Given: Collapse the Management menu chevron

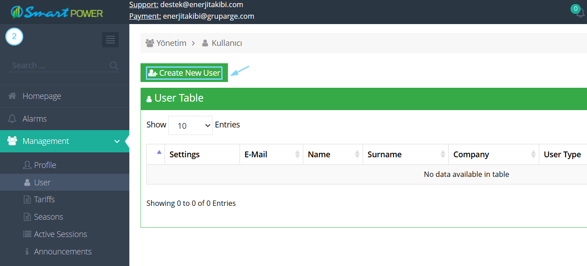Looking at the screenshot, I should tap(117, 141).
